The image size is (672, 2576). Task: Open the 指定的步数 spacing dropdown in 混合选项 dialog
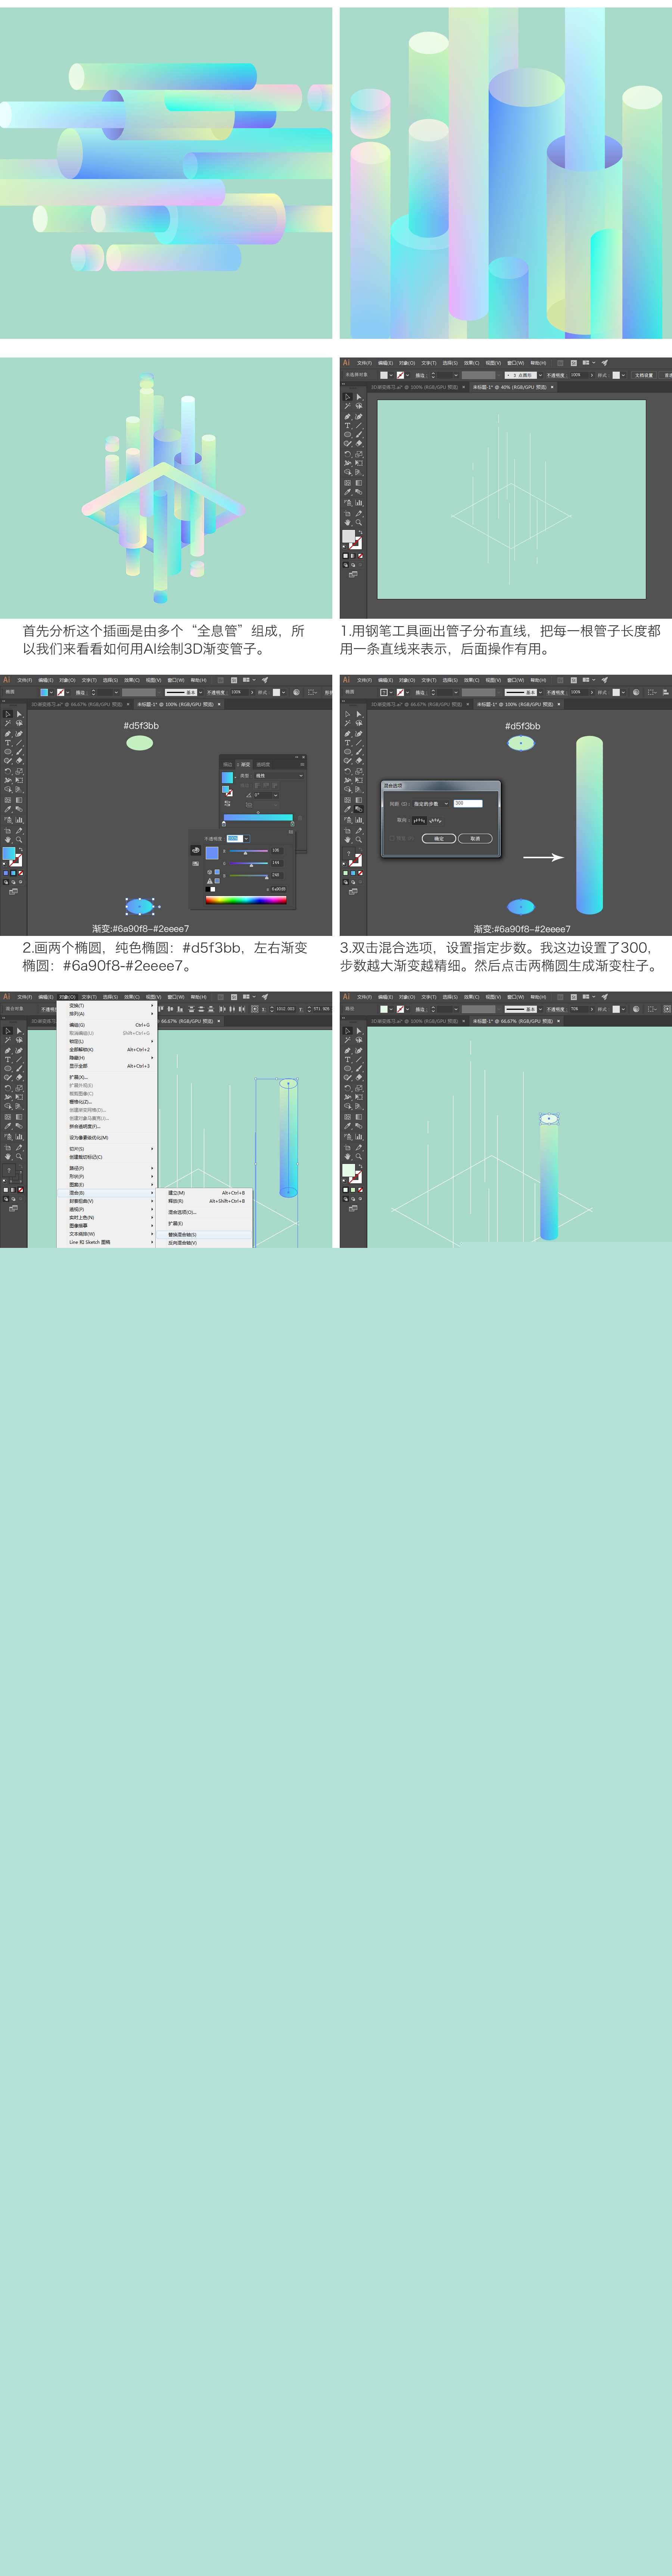[x=431, y=804]
